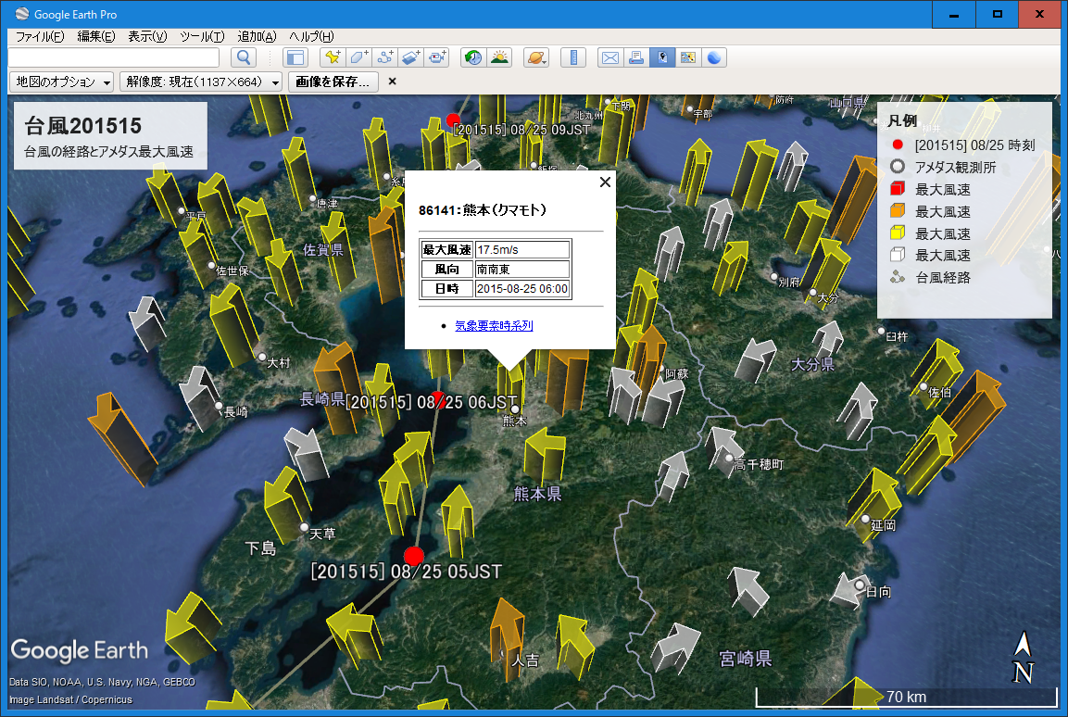The image size is (1068, 717).
Task: Click the north compass arrow
Action: (x=1023, y=657)
